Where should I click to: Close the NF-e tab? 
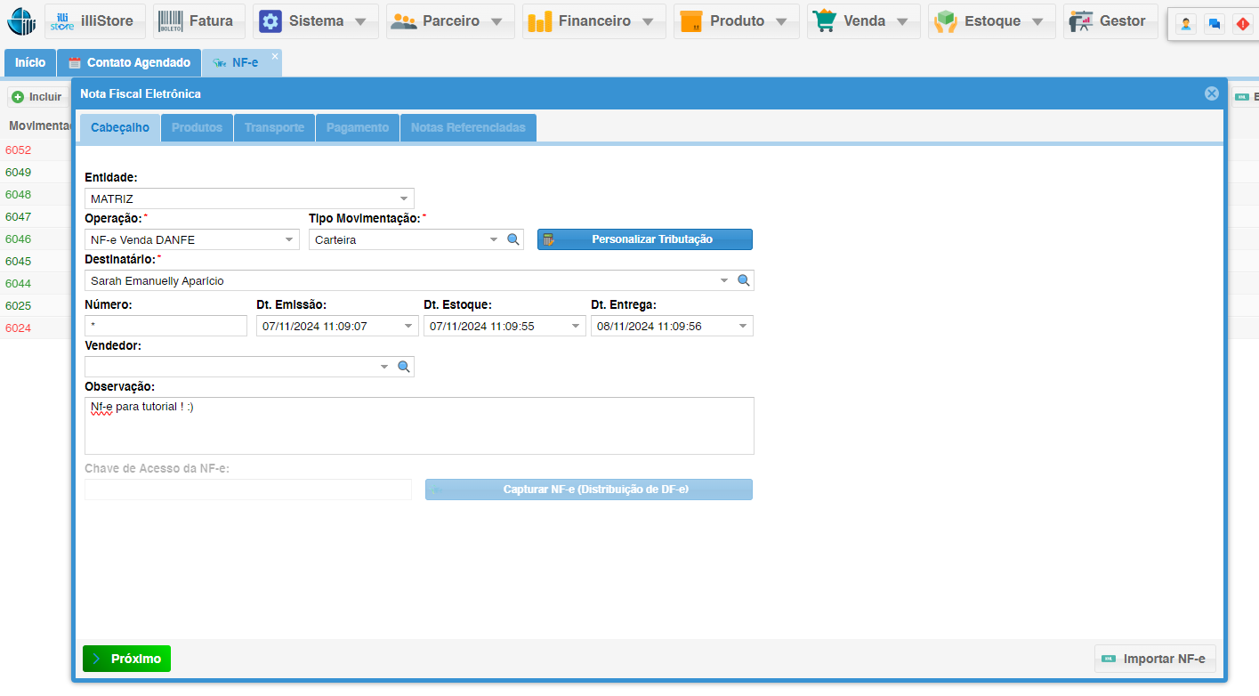pyautogui.click(x=275, y=56)
